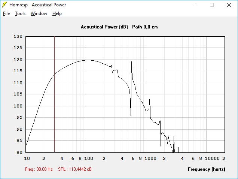The width and height of the screenshot is (238, 179).
Task: Open the Help menu
Action: (x=57, y=13)
